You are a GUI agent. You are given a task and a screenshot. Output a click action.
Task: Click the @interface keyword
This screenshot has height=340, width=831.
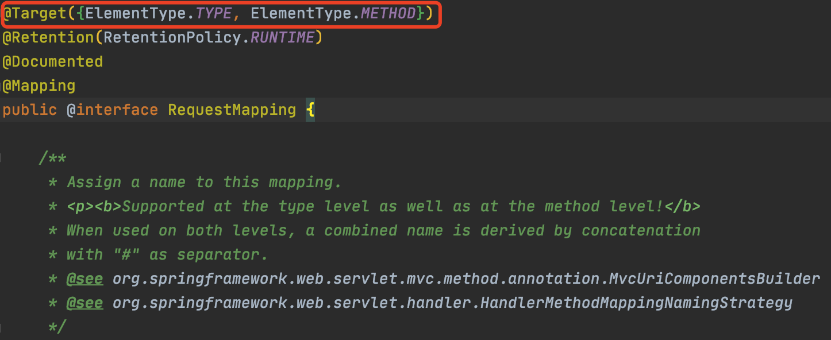click(x=112, y=110)
